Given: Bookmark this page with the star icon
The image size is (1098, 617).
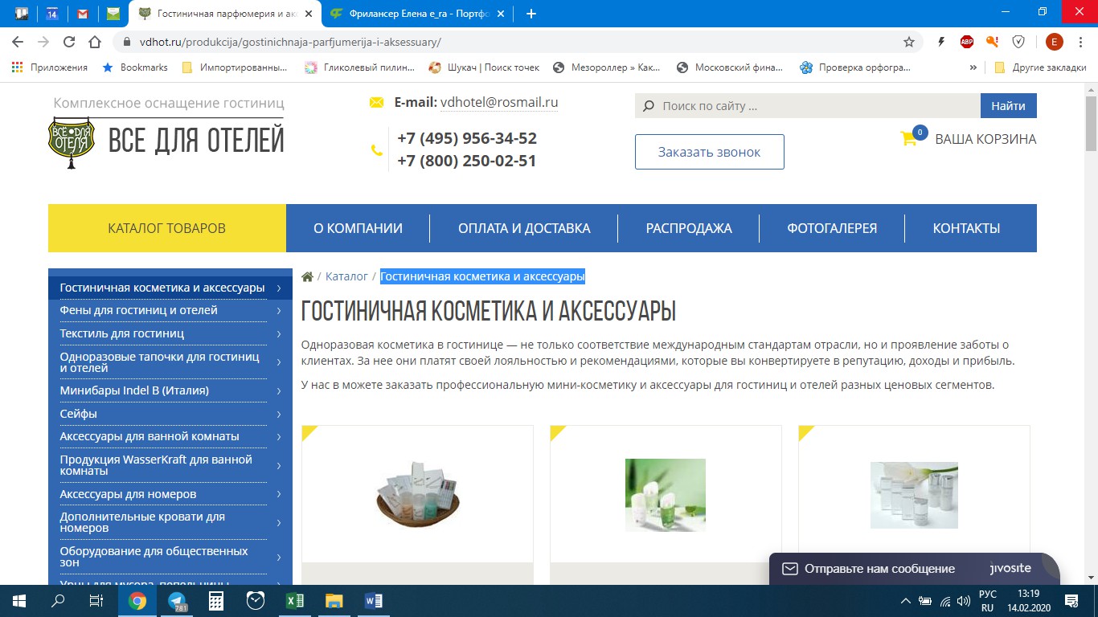Looking at the screenshot, I should click(909, 42).
